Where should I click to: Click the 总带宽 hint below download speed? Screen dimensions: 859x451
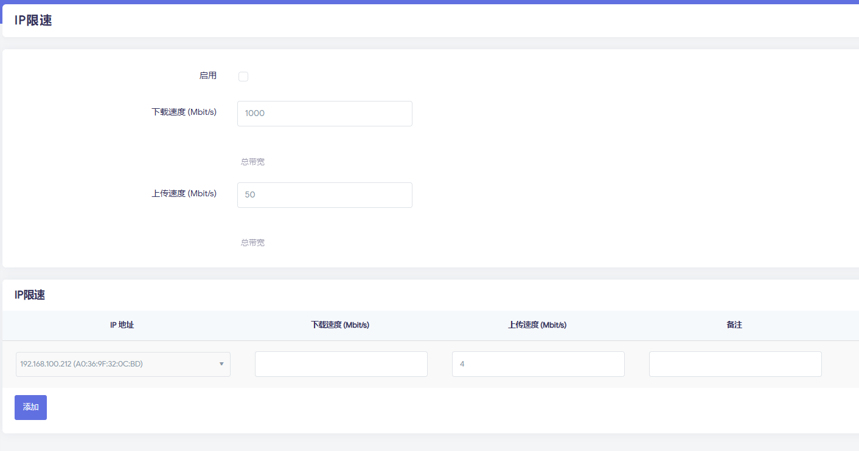[252, 162]
